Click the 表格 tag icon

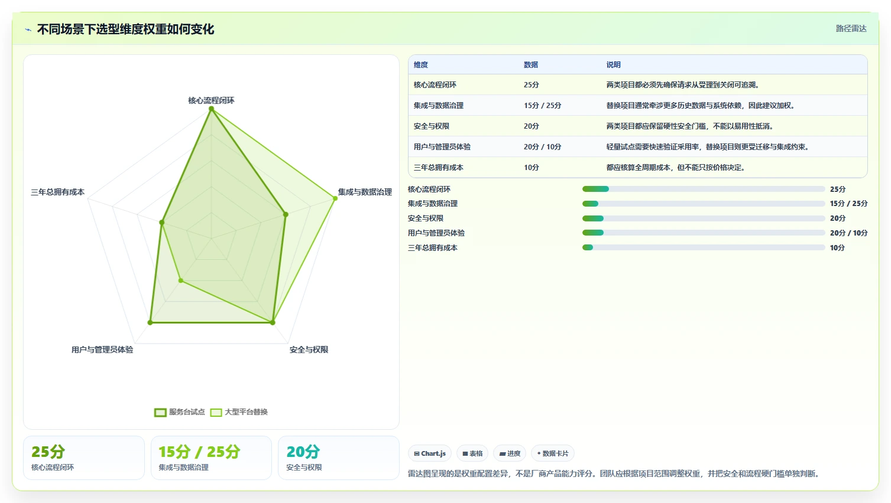(465, 453)
